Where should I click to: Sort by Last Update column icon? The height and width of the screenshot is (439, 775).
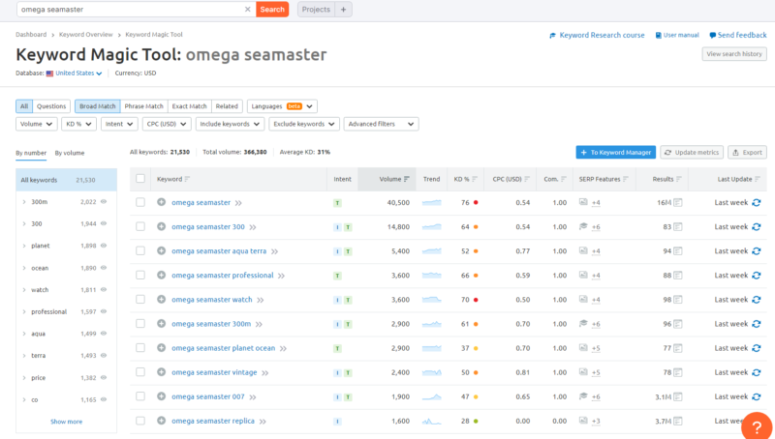tap(758, 179)
